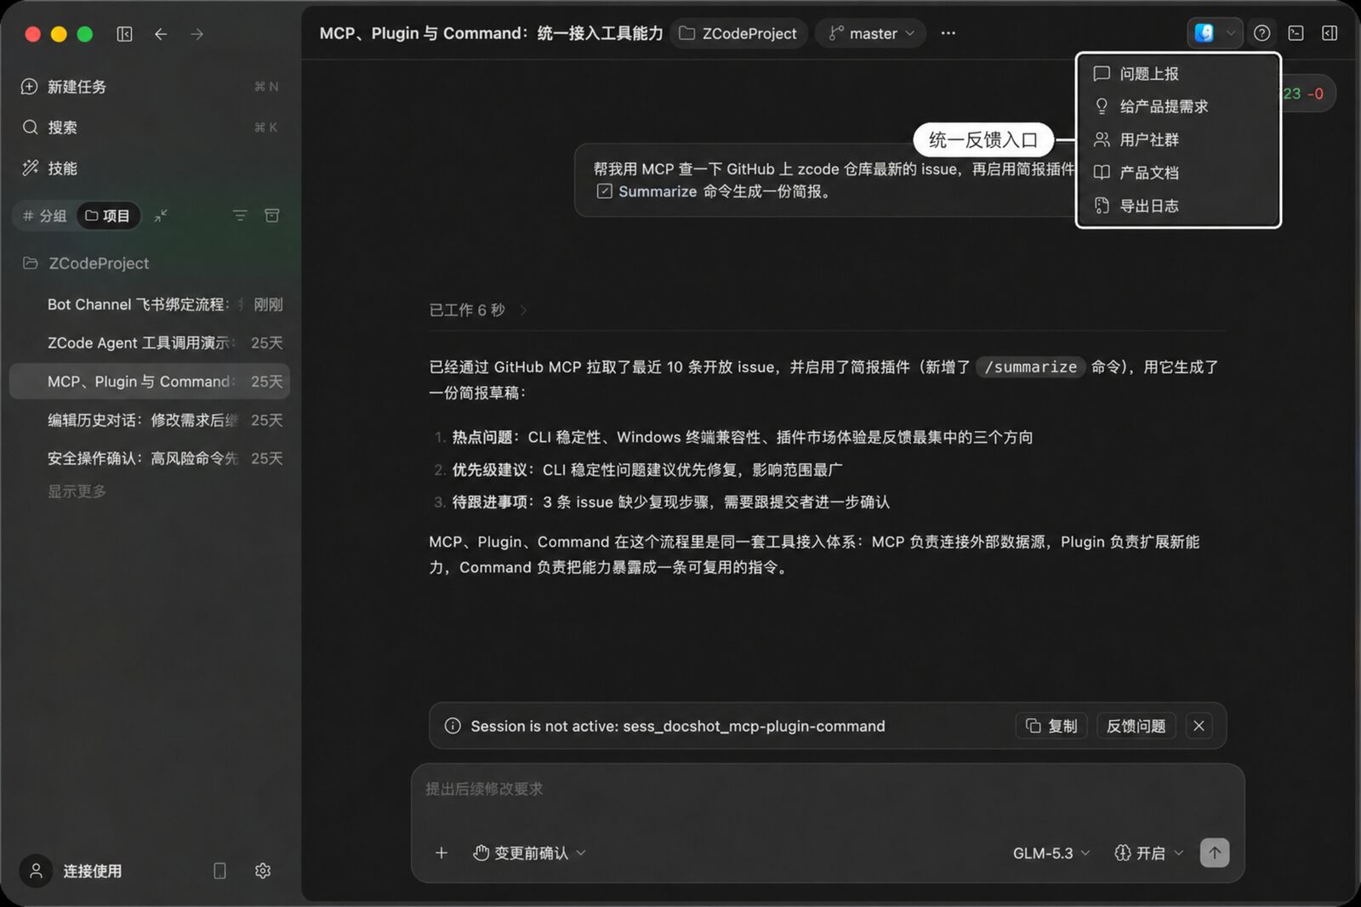Click 新建任务 label text
The height and width of the screenshot is (907, 1361).
(x=77, y=87)
